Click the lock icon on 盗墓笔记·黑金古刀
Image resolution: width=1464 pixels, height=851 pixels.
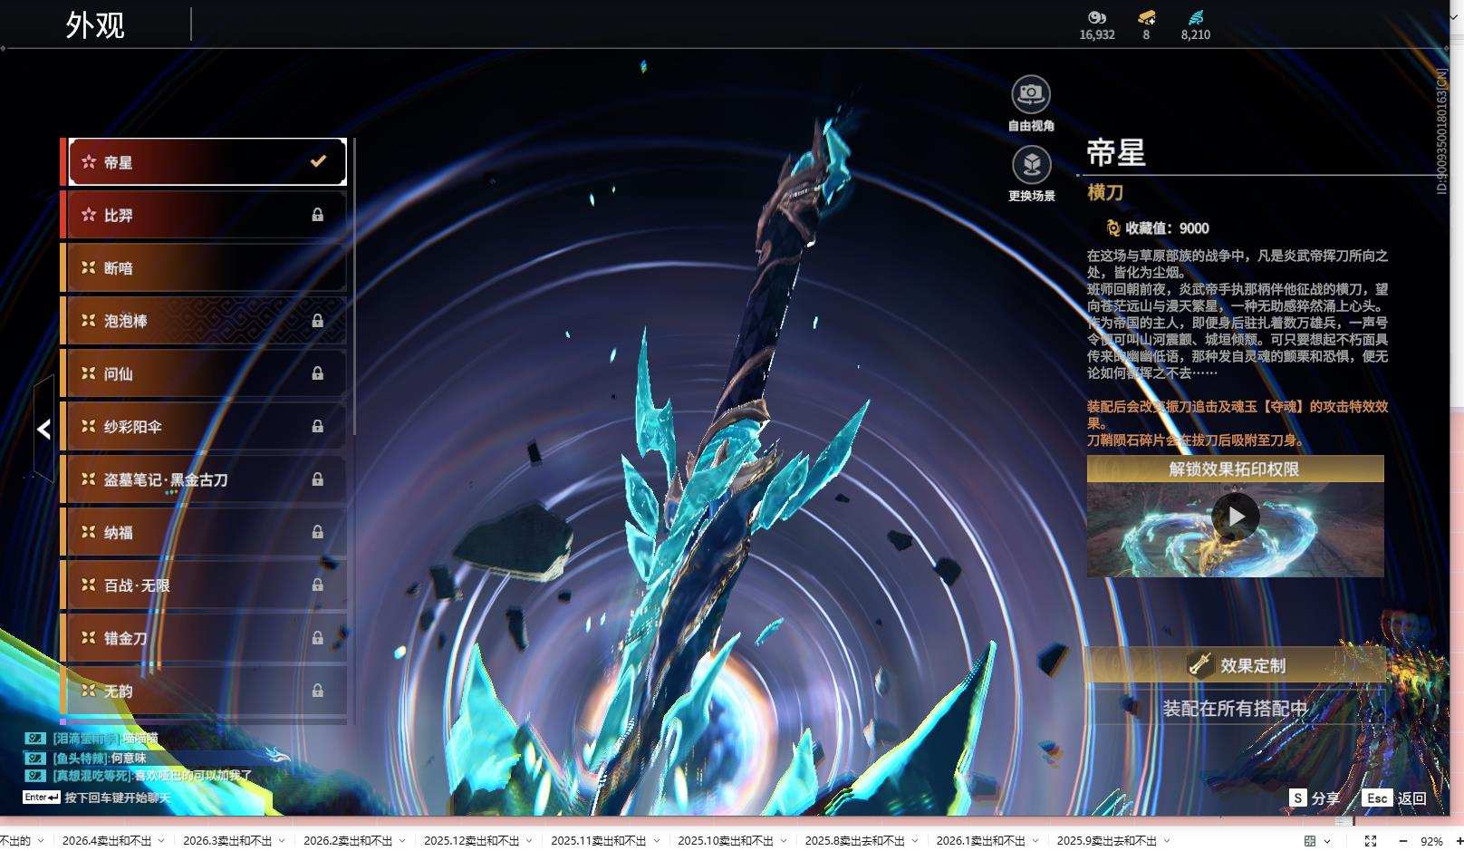(318, 479)
